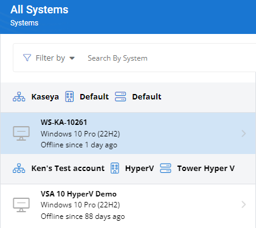Click the HyperV site building icon

coord(115,168)
